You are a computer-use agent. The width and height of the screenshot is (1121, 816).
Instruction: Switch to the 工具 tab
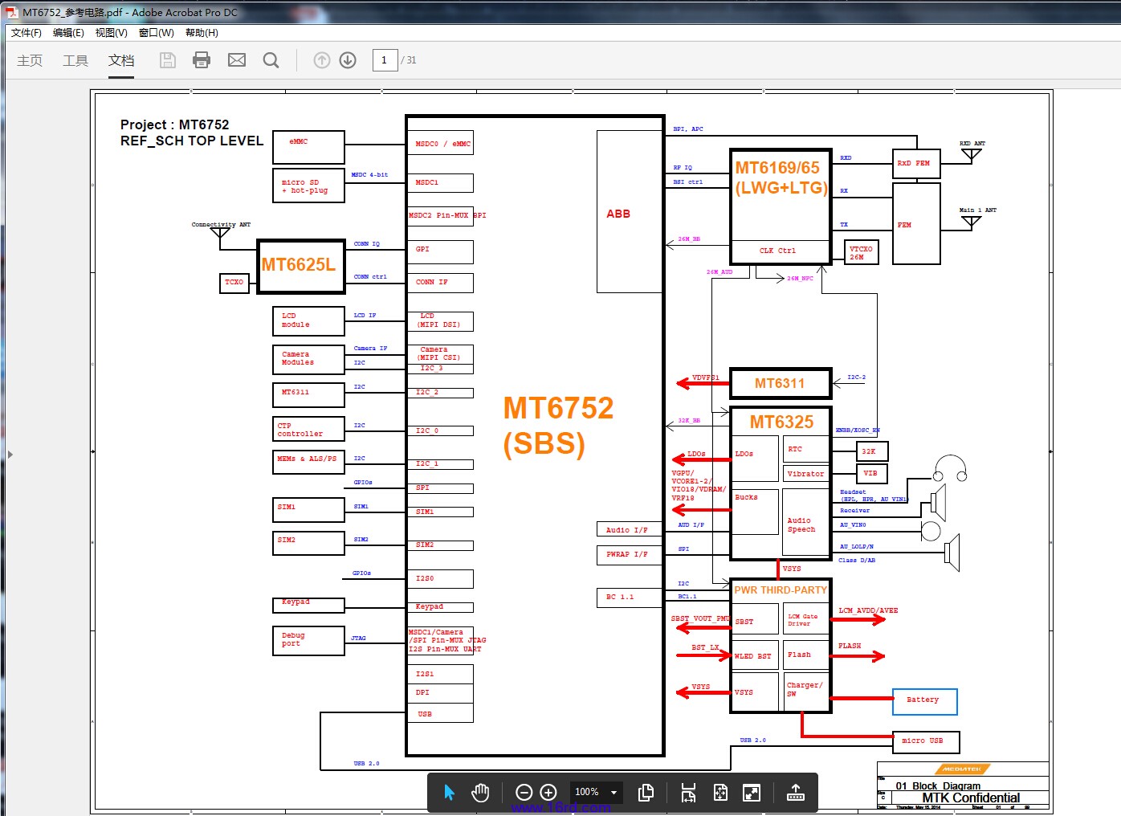pyautogui.click(x=75, y=60)
